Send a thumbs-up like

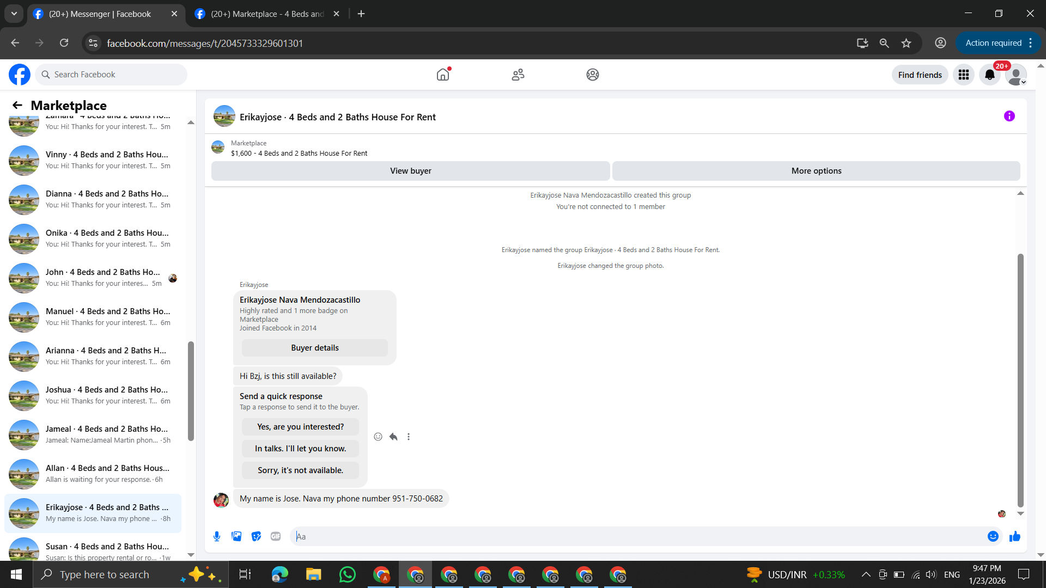pos(1014,537)
